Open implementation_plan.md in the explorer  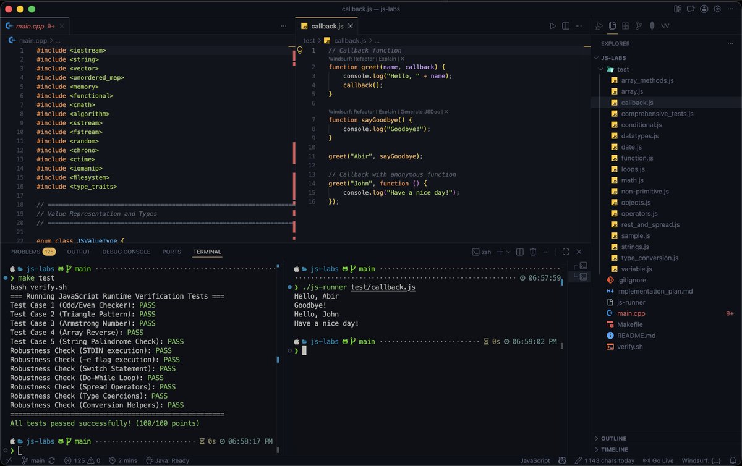tap(665, 291)
